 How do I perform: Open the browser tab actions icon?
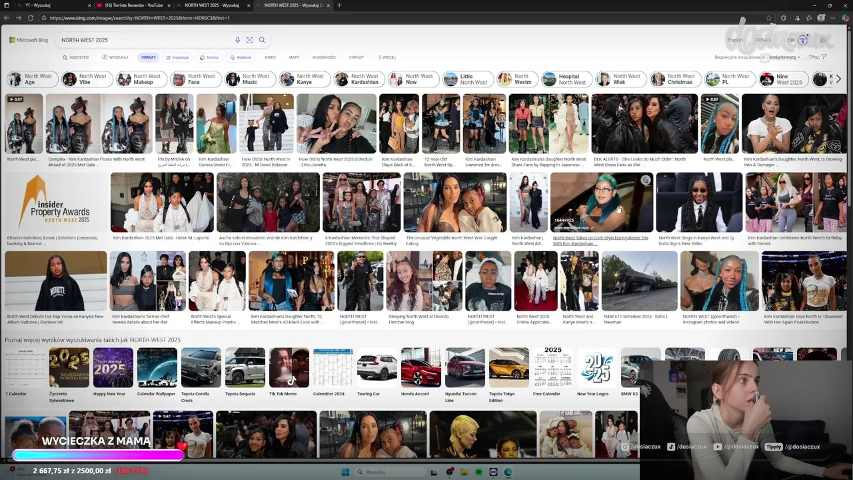pyautogui.click(x=6, y=5)
